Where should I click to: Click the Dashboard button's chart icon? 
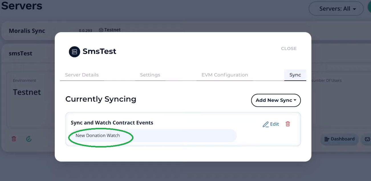pyautogui.click(x=327, y=139)
